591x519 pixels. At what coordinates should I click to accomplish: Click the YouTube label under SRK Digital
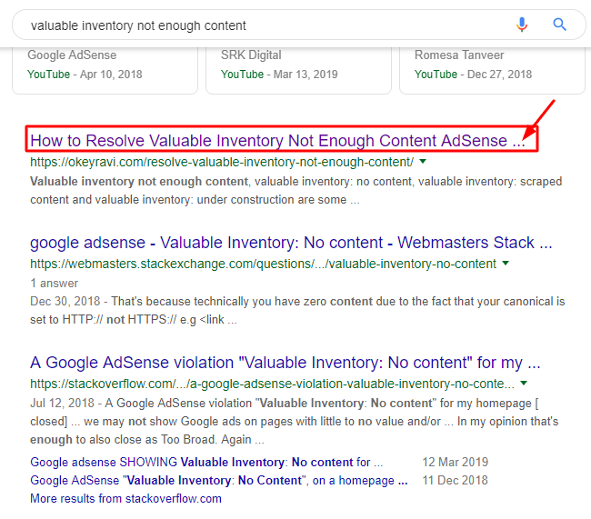coord(242,75)
